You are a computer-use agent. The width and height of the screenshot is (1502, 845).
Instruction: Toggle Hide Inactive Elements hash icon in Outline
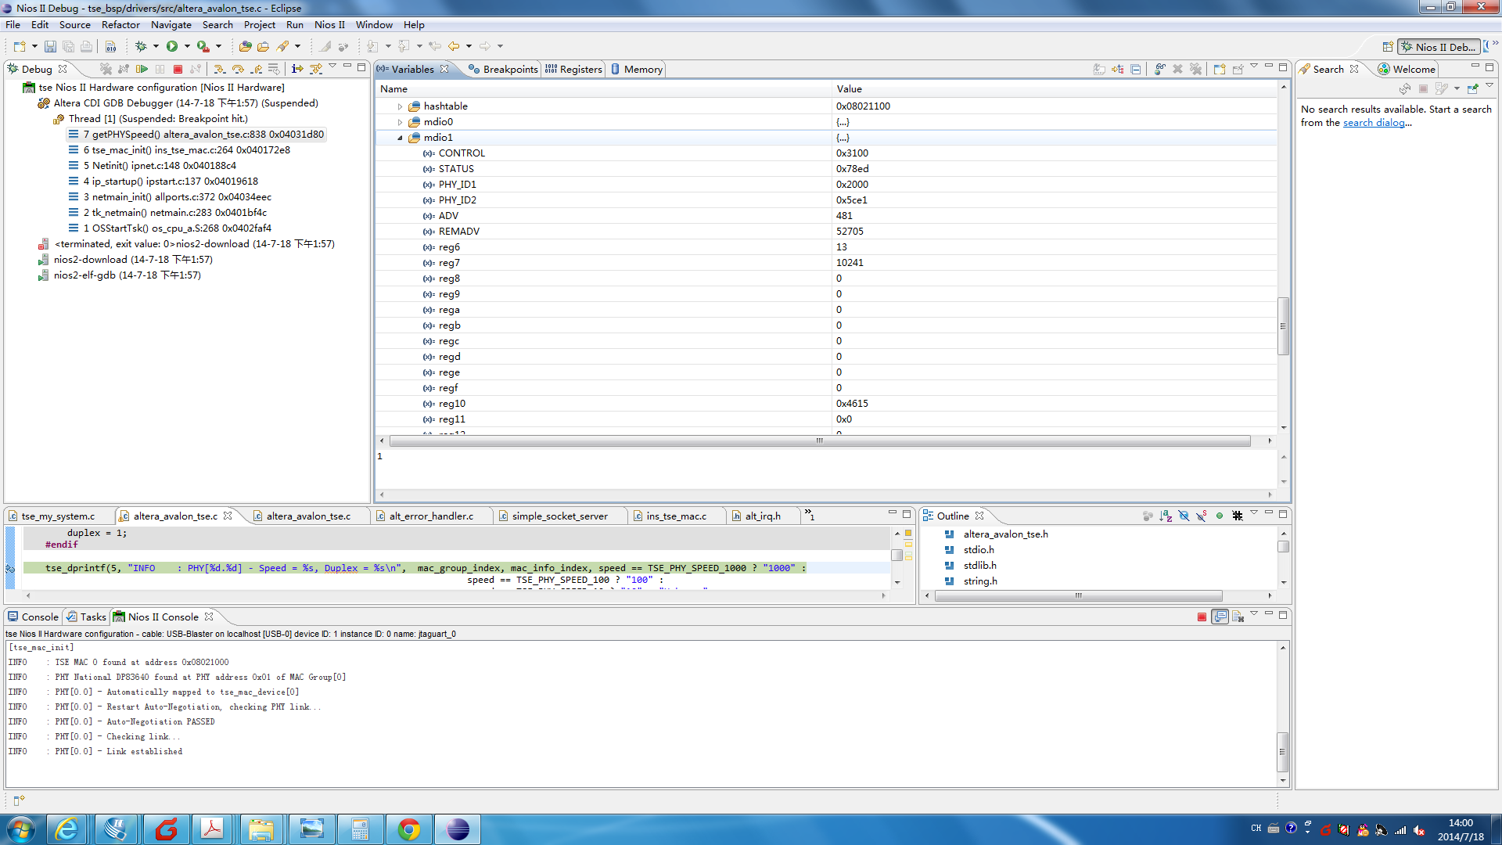1238,516
